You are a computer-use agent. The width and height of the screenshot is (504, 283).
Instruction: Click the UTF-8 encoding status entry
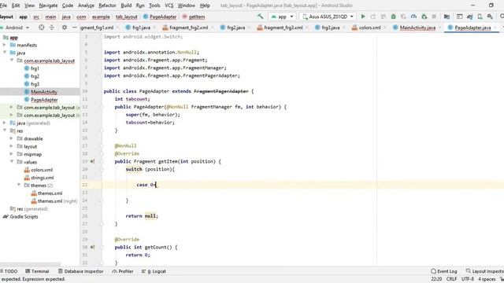(468, 279)
